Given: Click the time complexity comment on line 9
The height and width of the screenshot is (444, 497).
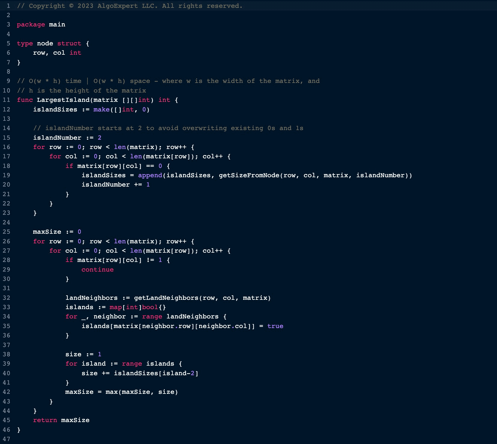Looking at the screenshot, I should (x=168, y=81).
